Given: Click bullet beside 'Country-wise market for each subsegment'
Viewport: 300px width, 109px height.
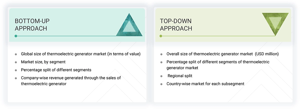Looking at the screenshot, I should (x=161, y=84).
